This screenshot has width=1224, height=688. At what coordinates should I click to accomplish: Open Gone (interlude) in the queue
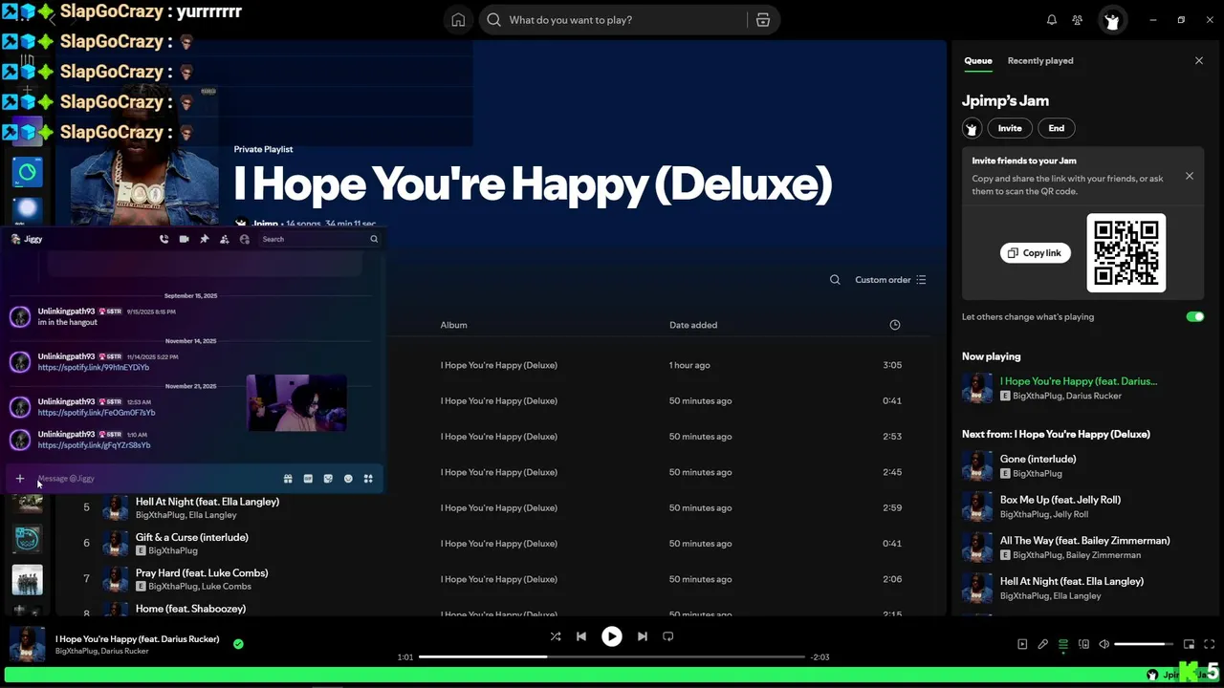coord(1079,465)
